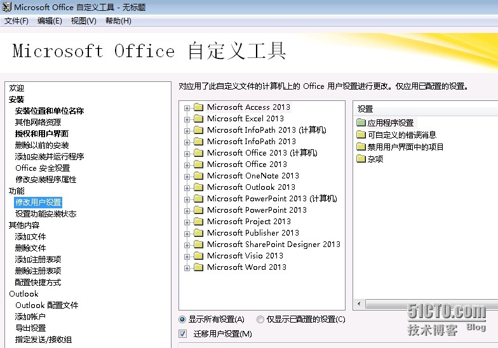Open 添加注册表项 section

click(38, 259)
